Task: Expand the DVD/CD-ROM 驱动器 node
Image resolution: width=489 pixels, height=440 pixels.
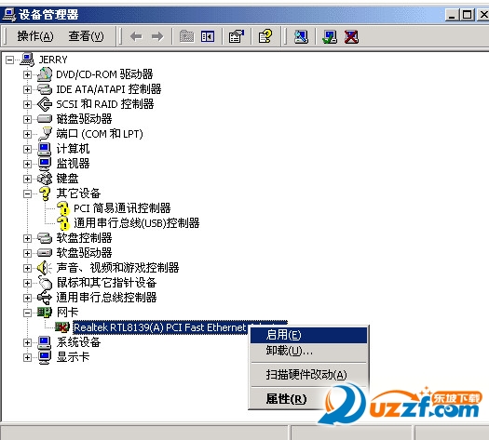Action: 27,74
